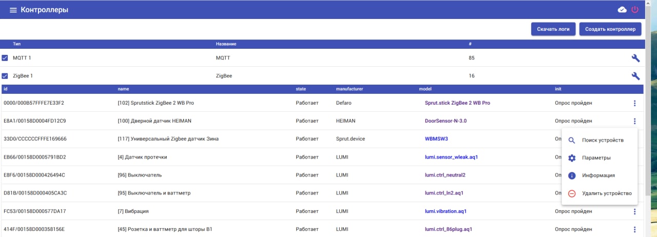Uncheck the ZigBee 1 controller checkbox

pyautogui.click(x=5, y=76)
